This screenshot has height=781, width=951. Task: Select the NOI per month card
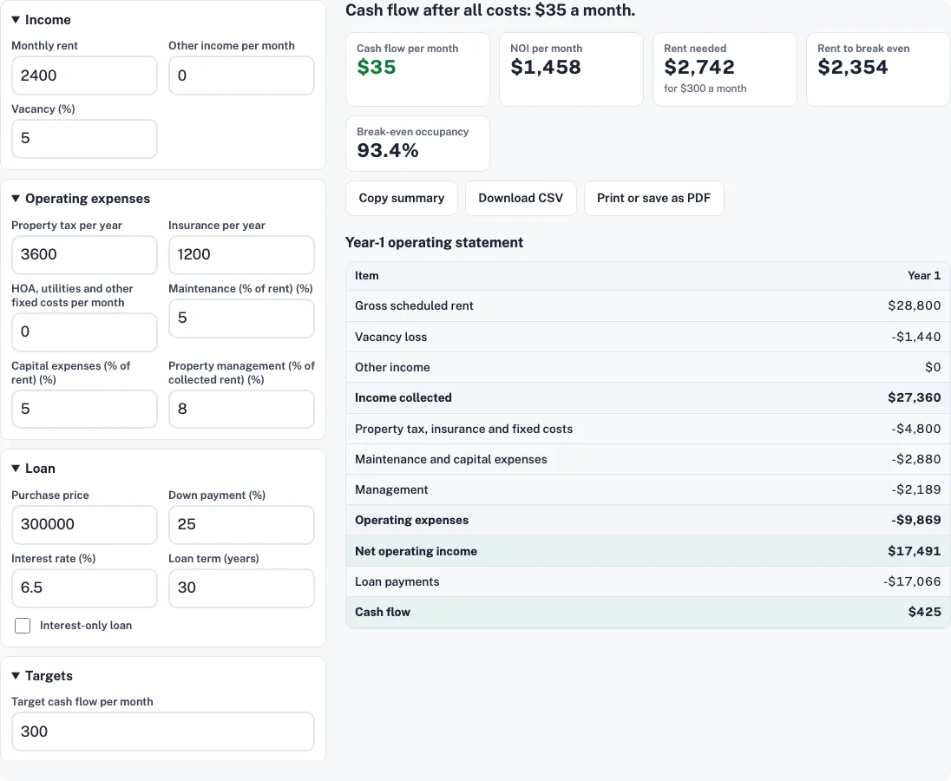(x=571, y=69)
